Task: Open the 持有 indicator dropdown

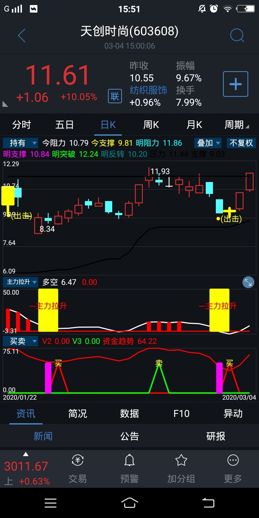Action: click(x=21, y=143)
